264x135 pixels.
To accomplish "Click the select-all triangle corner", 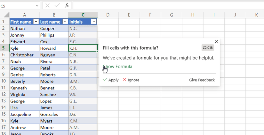I will [6, 15].
